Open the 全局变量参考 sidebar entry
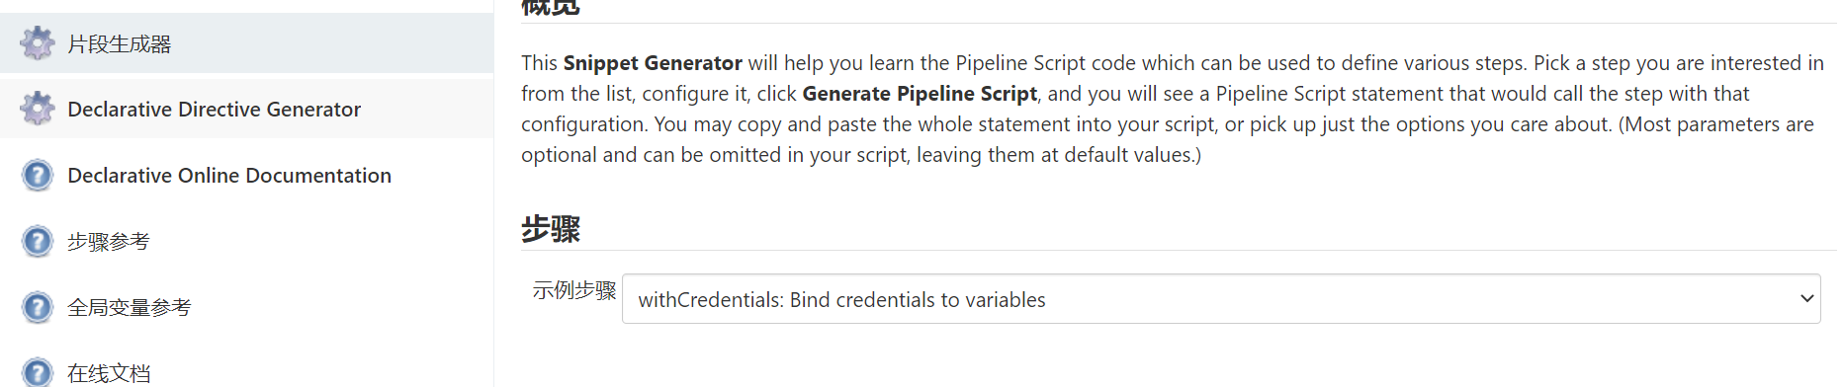Image resolution: width=1843 pixels, height=387 pixels. click(x=130, y=307)
